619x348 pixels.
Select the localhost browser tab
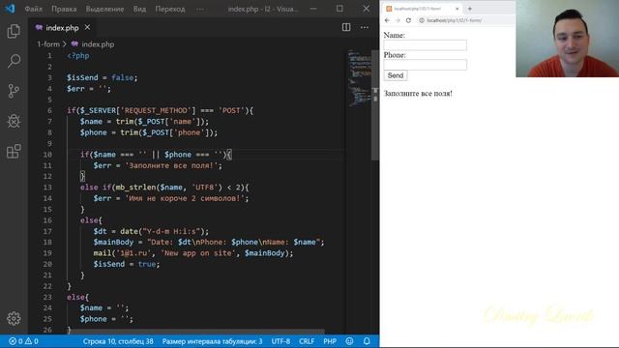tap(422, 9)
